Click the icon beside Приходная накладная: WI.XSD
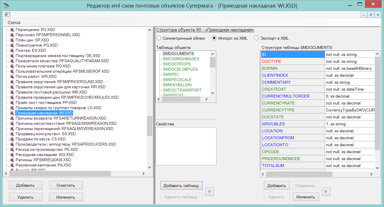Image resolution: width=384 pixels, height=207 pixels. (12, 113)
